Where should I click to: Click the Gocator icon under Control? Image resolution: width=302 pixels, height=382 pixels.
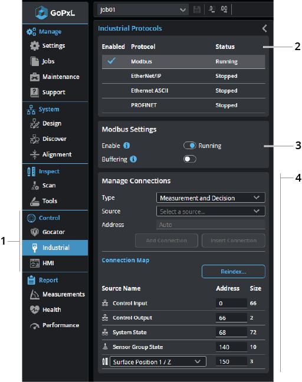click(x=34, y=232)
